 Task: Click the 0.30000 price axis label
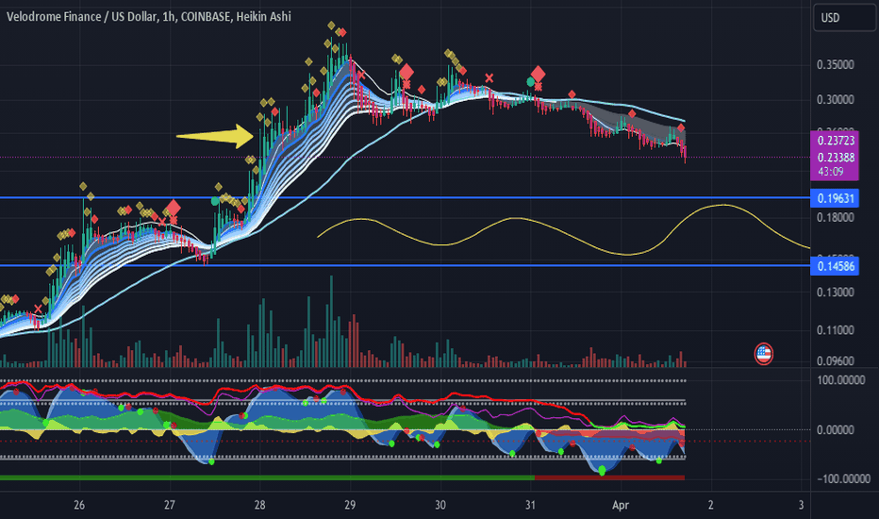[x=836, y=99]
